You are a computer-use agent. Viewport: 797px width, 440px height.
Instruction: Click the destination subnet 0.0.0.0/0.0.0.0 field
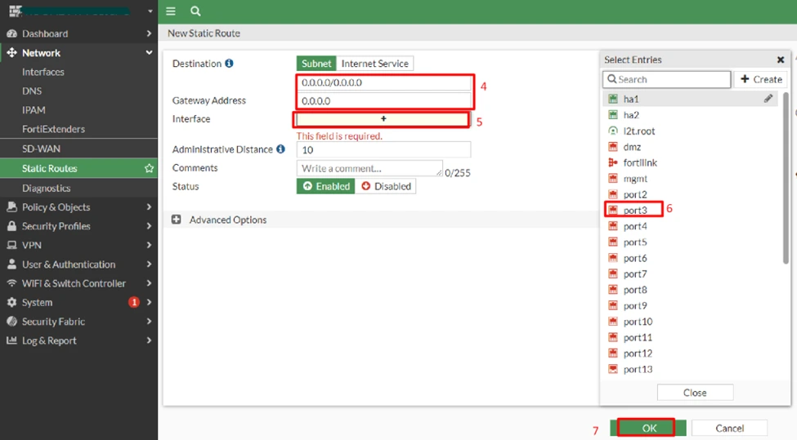383,82
